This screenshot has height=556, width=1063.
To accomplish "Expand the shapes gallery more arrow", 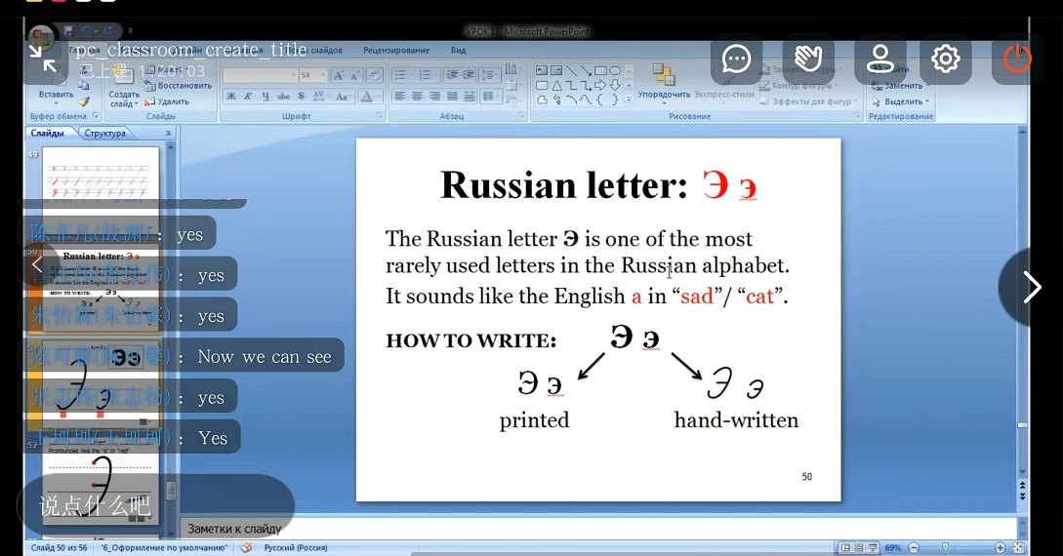I will click(630, 99).
